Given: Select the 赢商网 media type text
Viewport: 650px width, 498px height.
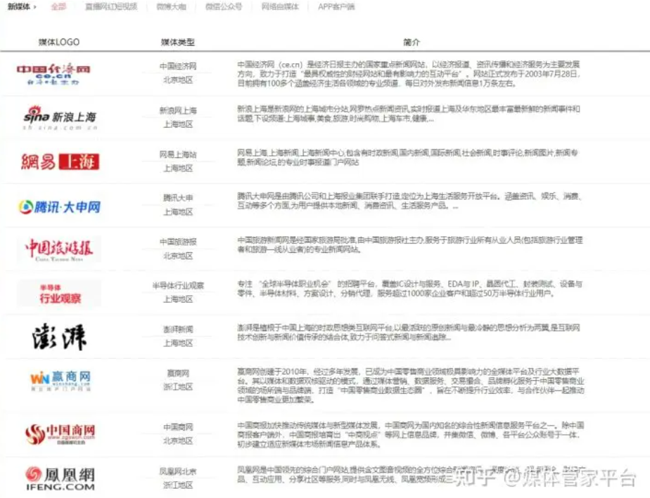Looking at the screenshot, I should click(x=178, y=374).
